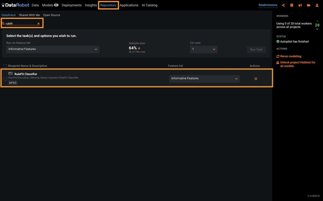Click 'Autopilot has finished' status text
The width and height of the screenshot is (323, 201).
[x=294, y=41]
